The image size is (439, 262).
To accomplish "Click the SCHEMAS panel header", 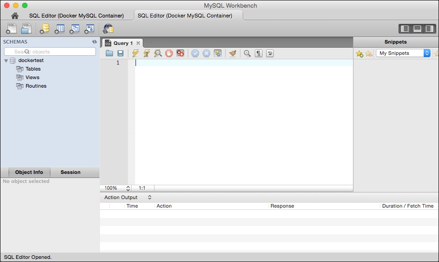I will pos(15,42).
